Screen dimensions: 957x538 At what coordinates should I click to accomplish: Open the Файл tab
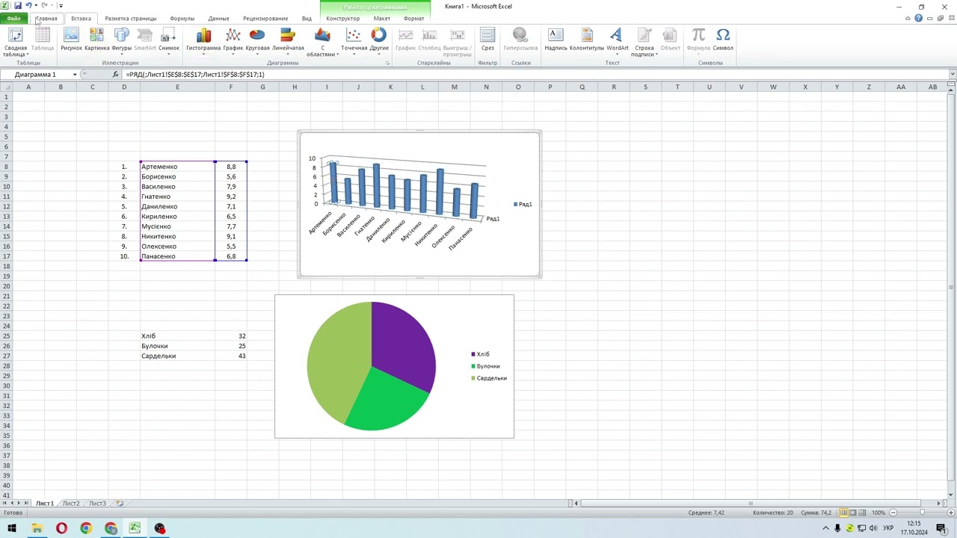[13, 18]
